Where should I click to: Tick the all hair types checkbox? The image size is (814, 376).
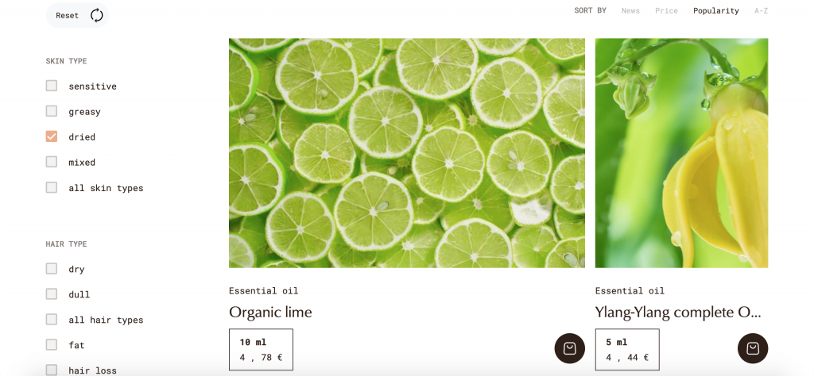(52, 320)
